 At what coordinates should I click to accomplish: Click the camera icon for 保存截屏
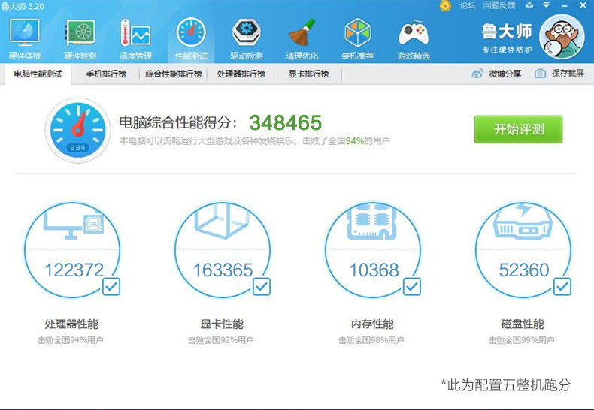540,74
